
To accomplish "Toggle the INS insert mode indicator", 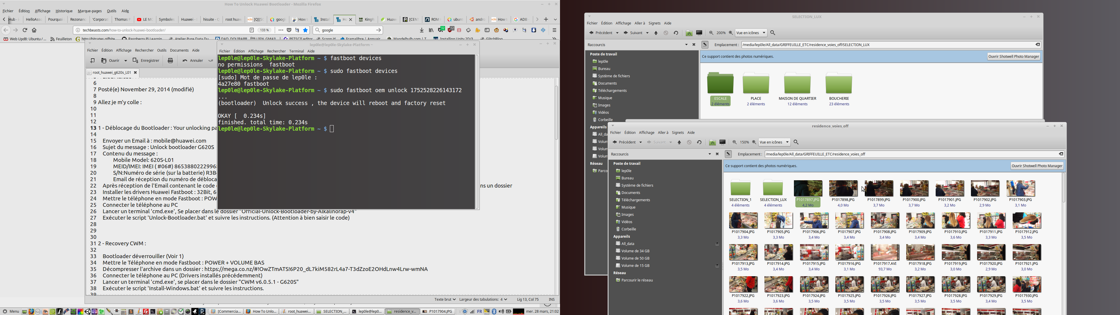I will coord(552,299).
